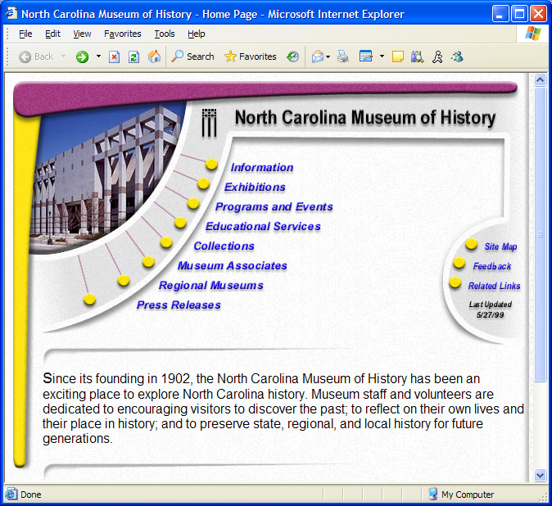This screenshot has width=552, height=506.
Task: Click the green Forward arrow button
Action: pyautogui.click(x=82, y=56)
